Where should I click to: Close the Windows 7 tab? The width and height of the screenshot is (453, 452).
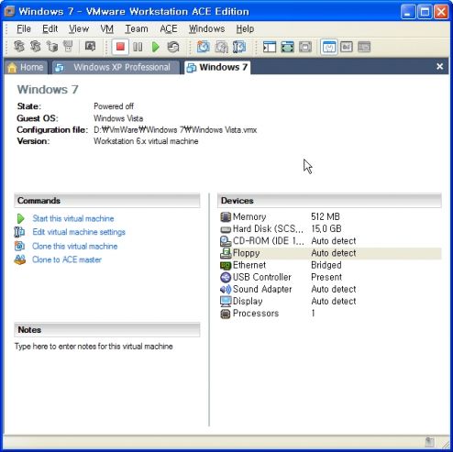point(439,66)
